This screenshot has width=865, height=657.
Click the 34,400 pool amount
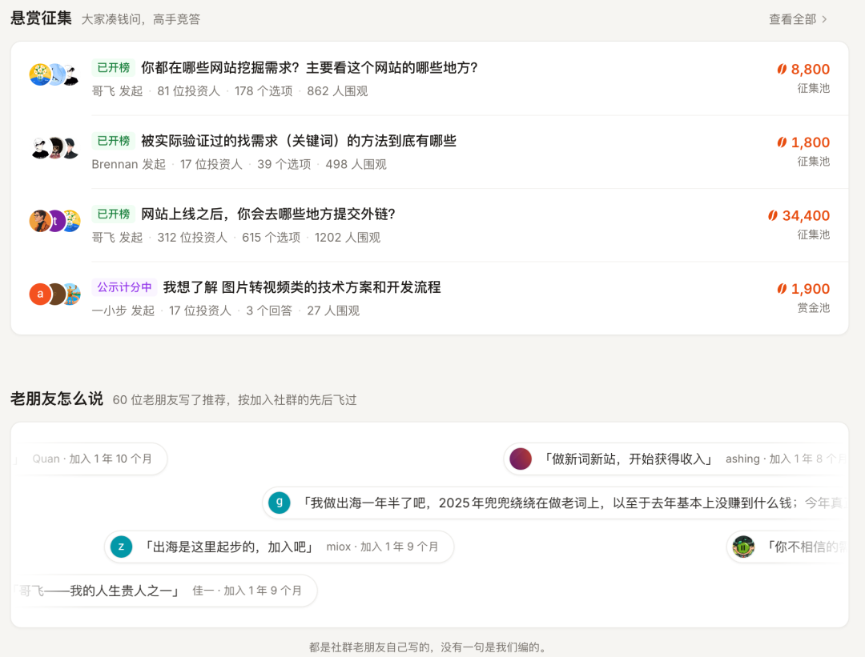click(x=806, y=215)
